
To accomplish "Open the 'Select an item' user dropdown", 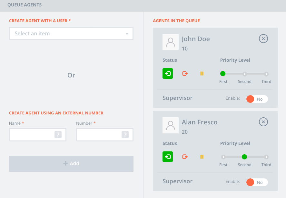I will click(71, 33).
